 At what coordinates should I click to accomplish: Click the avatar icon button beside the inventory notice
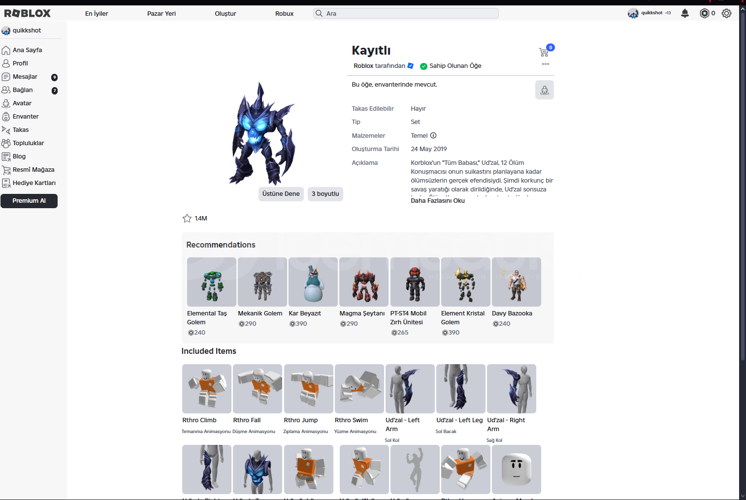[545, 90]
